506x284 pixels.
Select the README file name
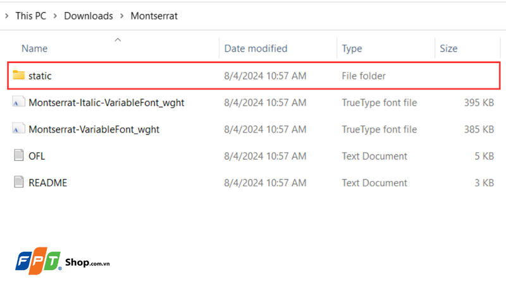(47, 183)
